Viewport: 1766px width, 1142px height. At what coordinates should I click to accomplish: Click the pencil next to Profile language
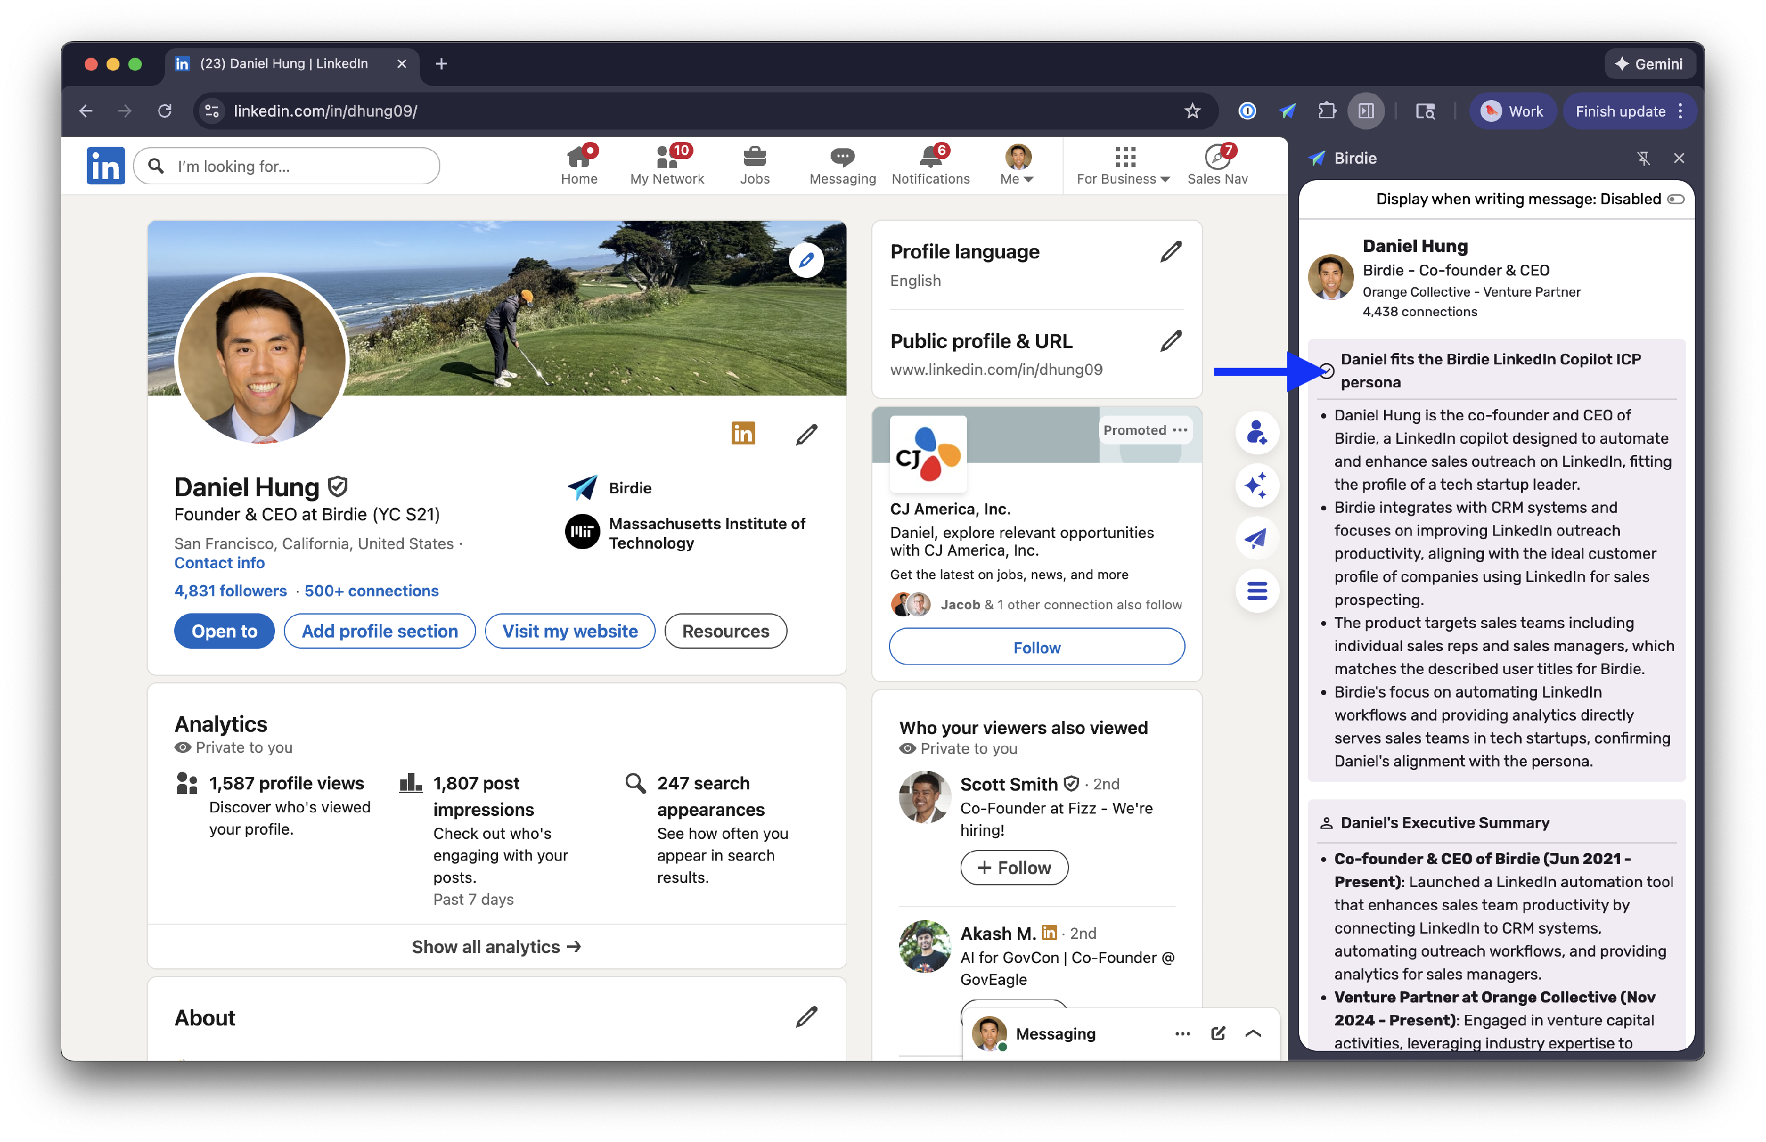pos(1171,251)
